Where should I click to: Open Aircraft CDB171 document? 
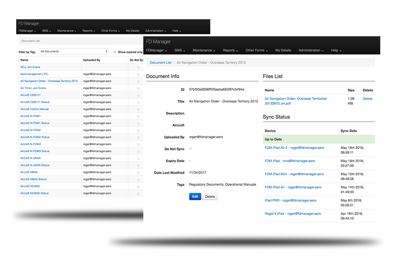30,95
